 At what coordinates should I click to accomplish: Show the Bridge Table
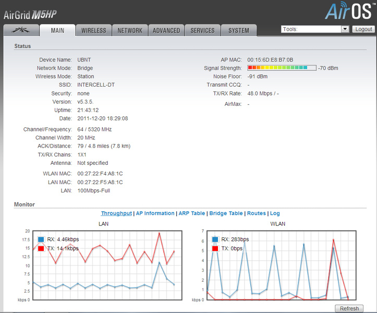226,213
